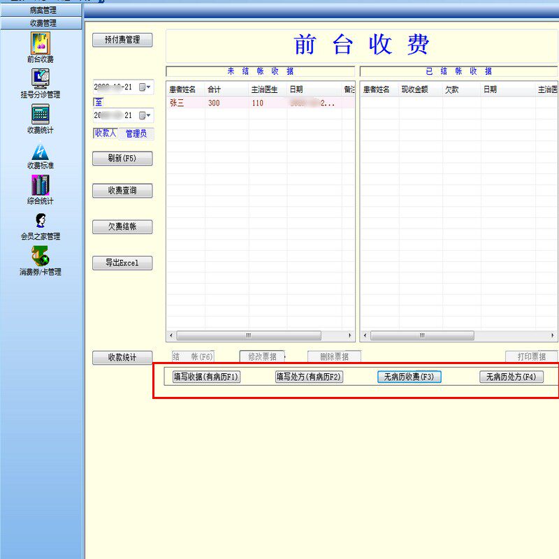559x559 pixels.
Task: Open 收费查询 fee lookup
Action: pos(122,190)
